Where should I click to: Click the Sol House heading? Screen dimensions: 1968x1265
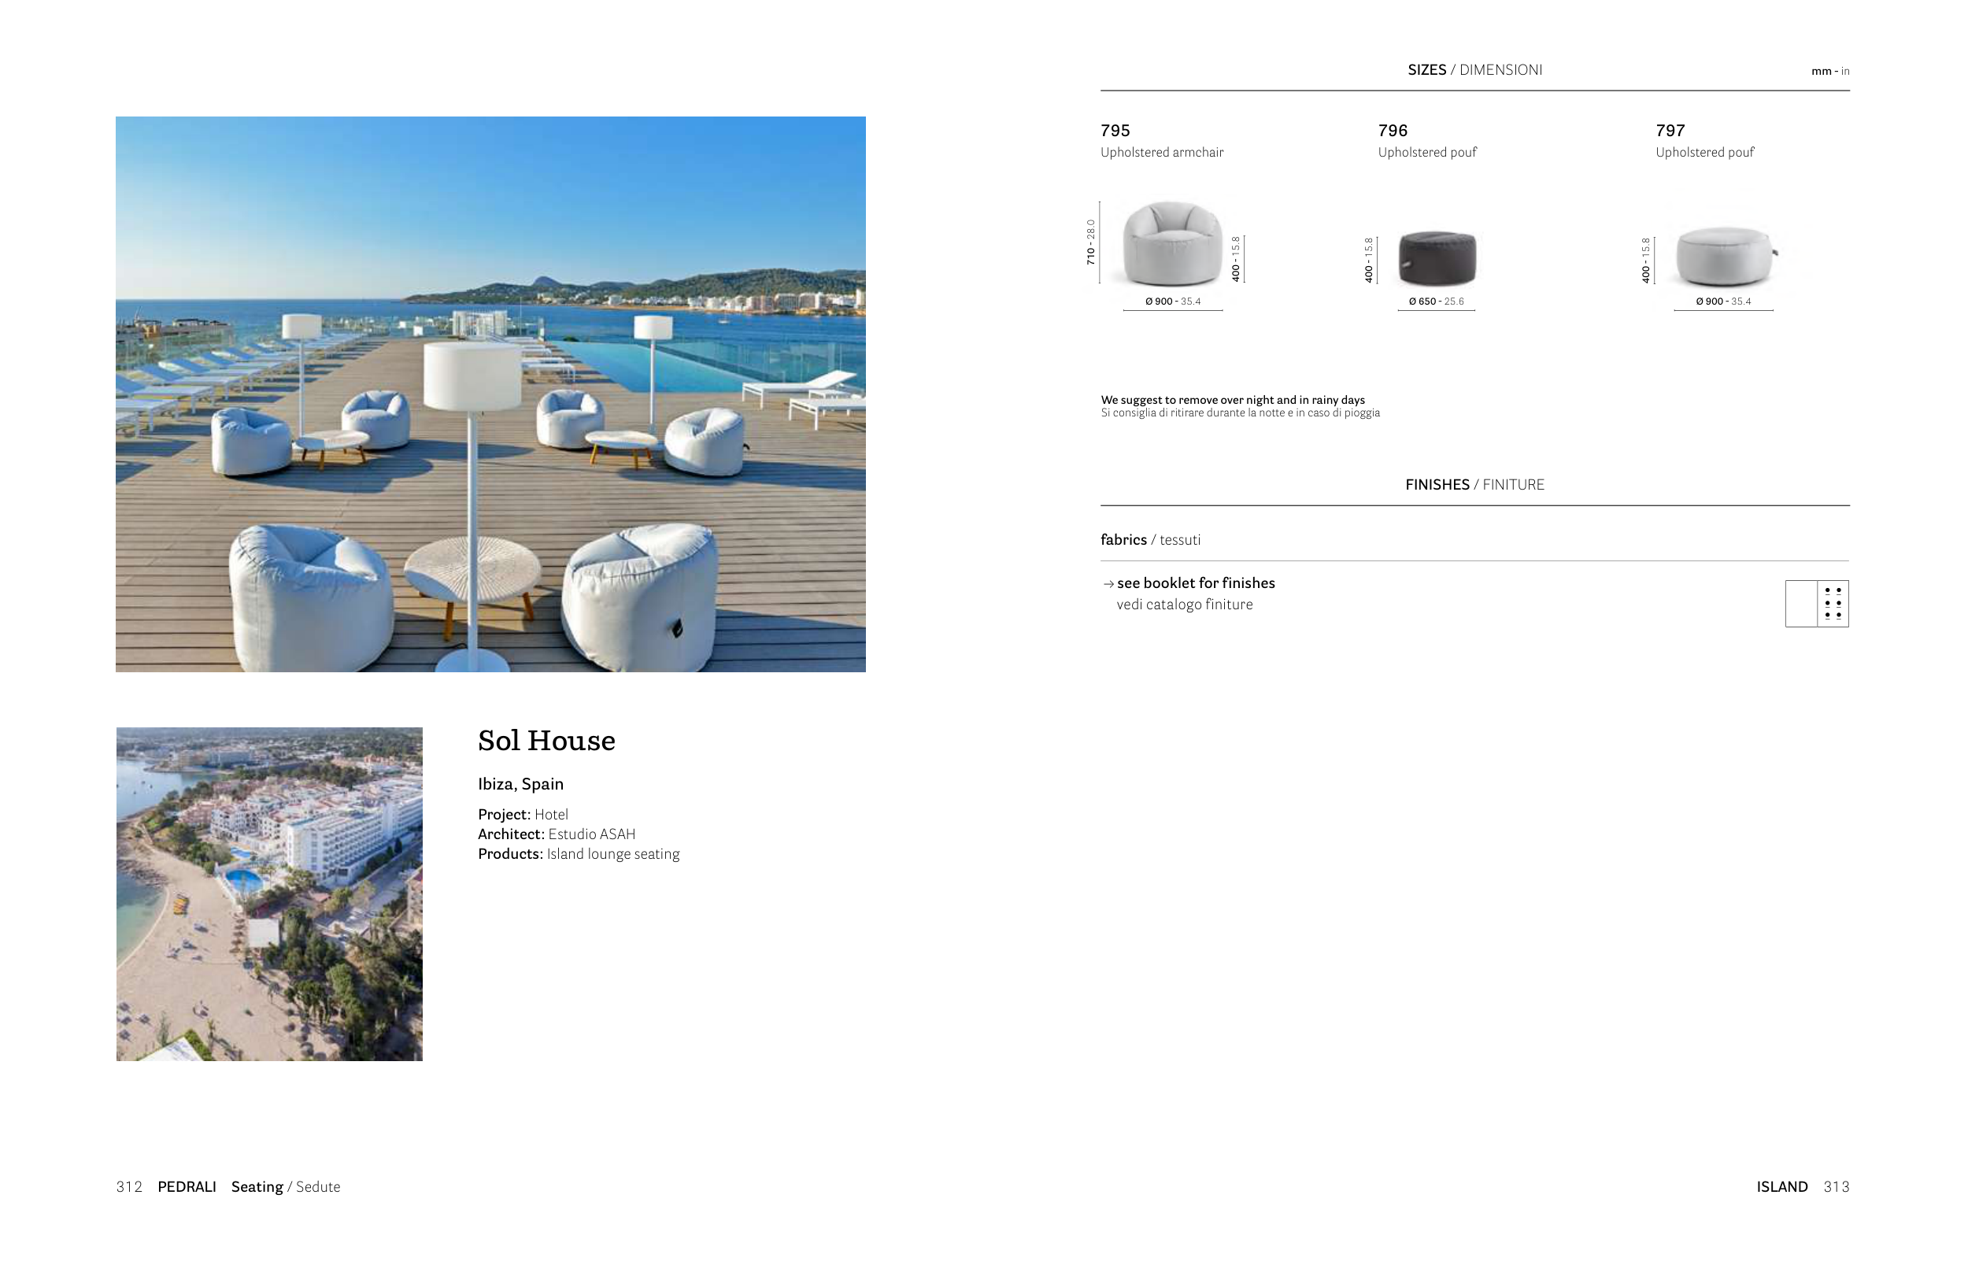point(546,741)
